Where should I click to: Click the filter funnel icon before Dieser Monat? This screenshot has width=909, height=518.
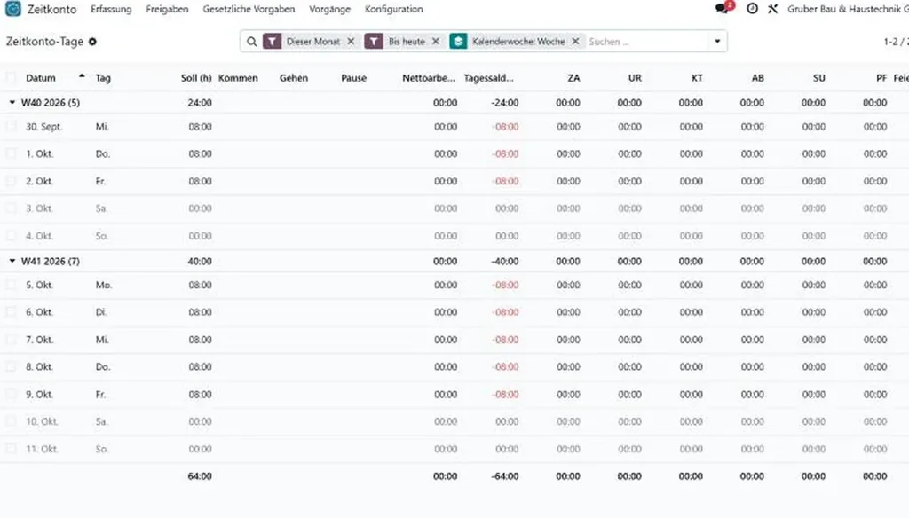click(x=272, y=42)
